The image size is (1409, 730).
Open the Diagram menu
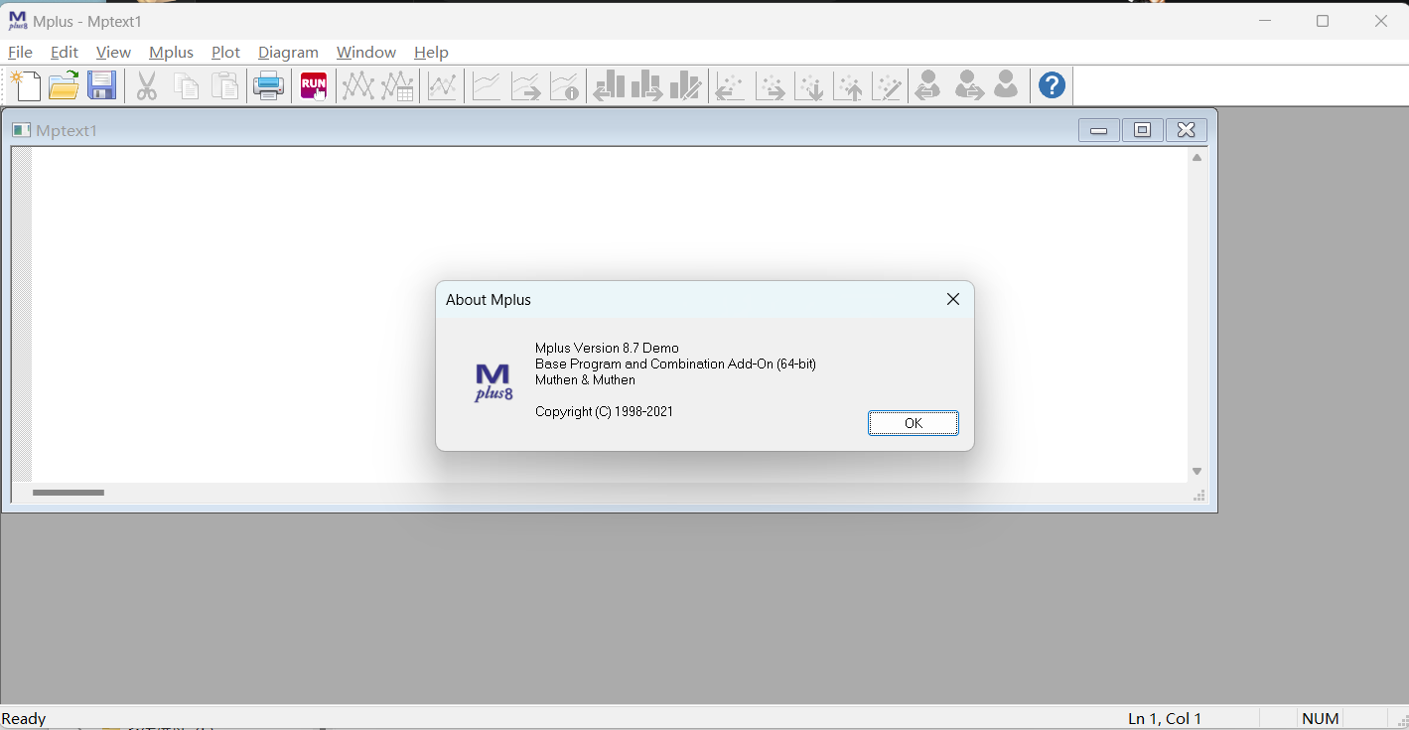tap(288, 53)
